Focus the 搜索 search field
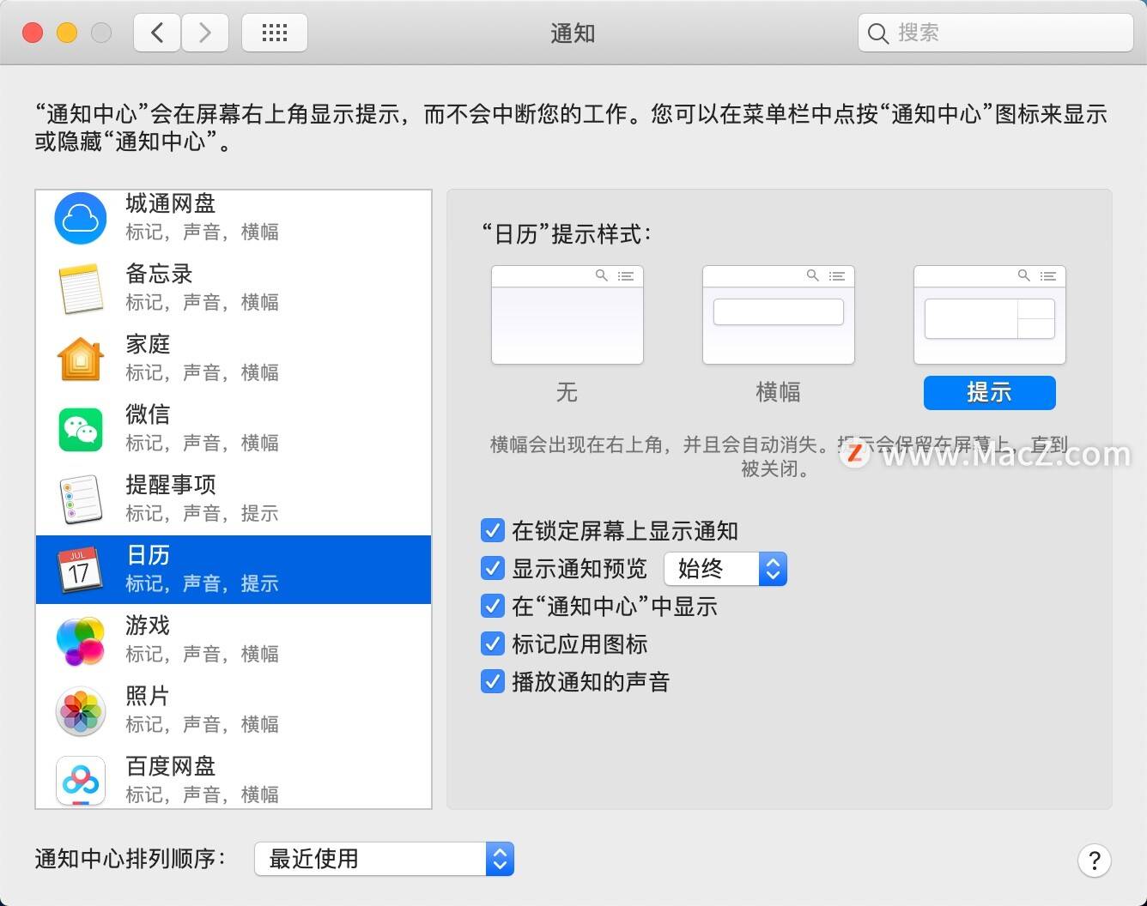 coord(996,33)
